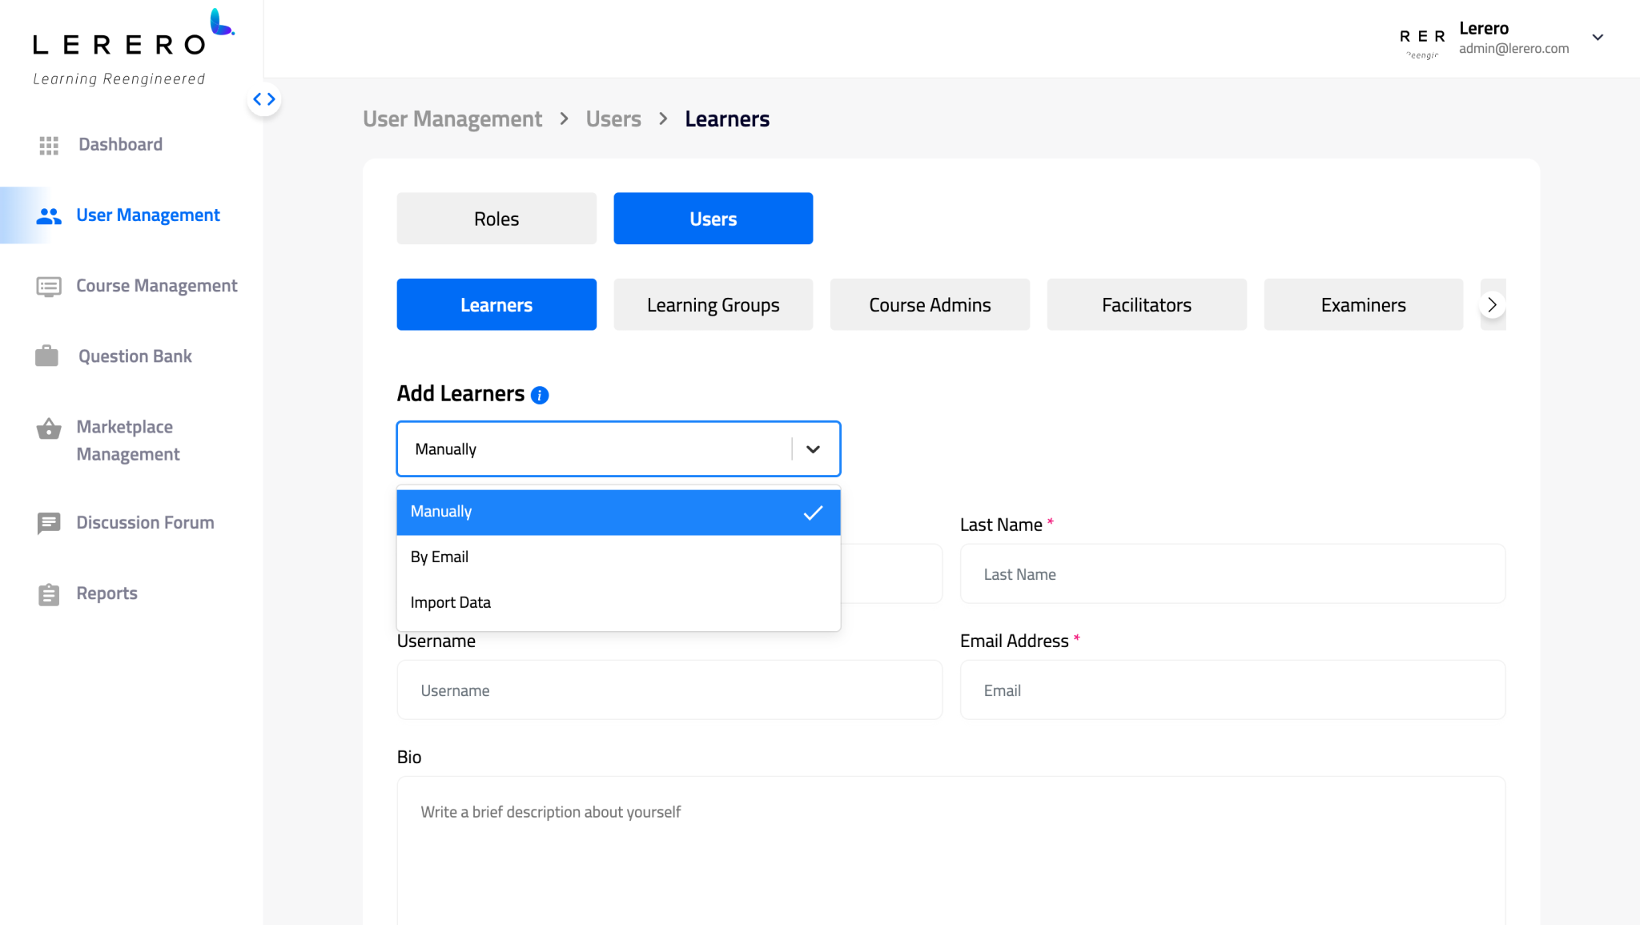Switch to the Roles tab
Viewport: 1640px width, 925px height.
496,219
